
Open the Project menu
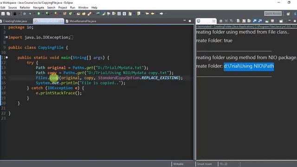(63, 7)
